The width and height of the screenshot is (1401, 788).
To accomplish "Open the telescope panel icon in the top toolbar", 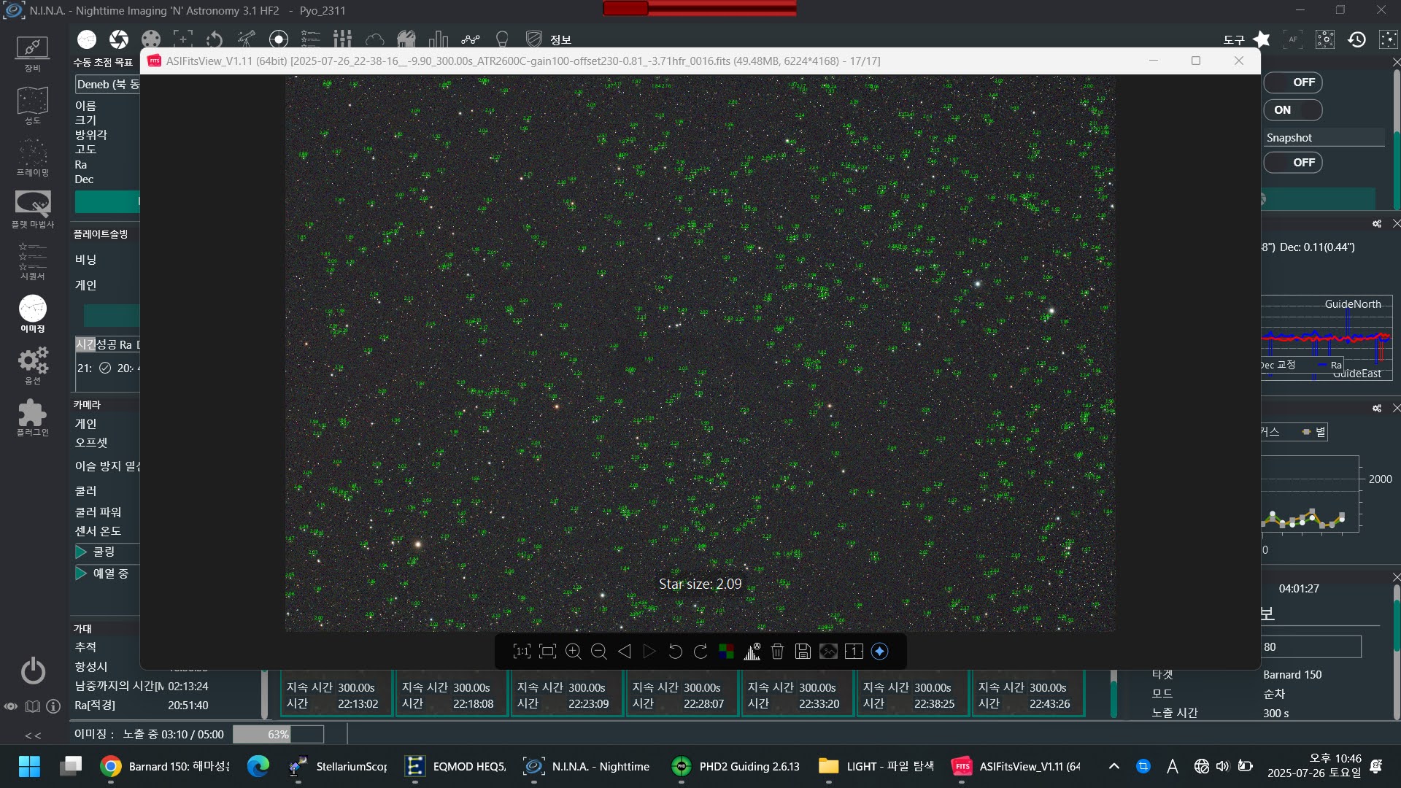I will [x=247, y=39].
